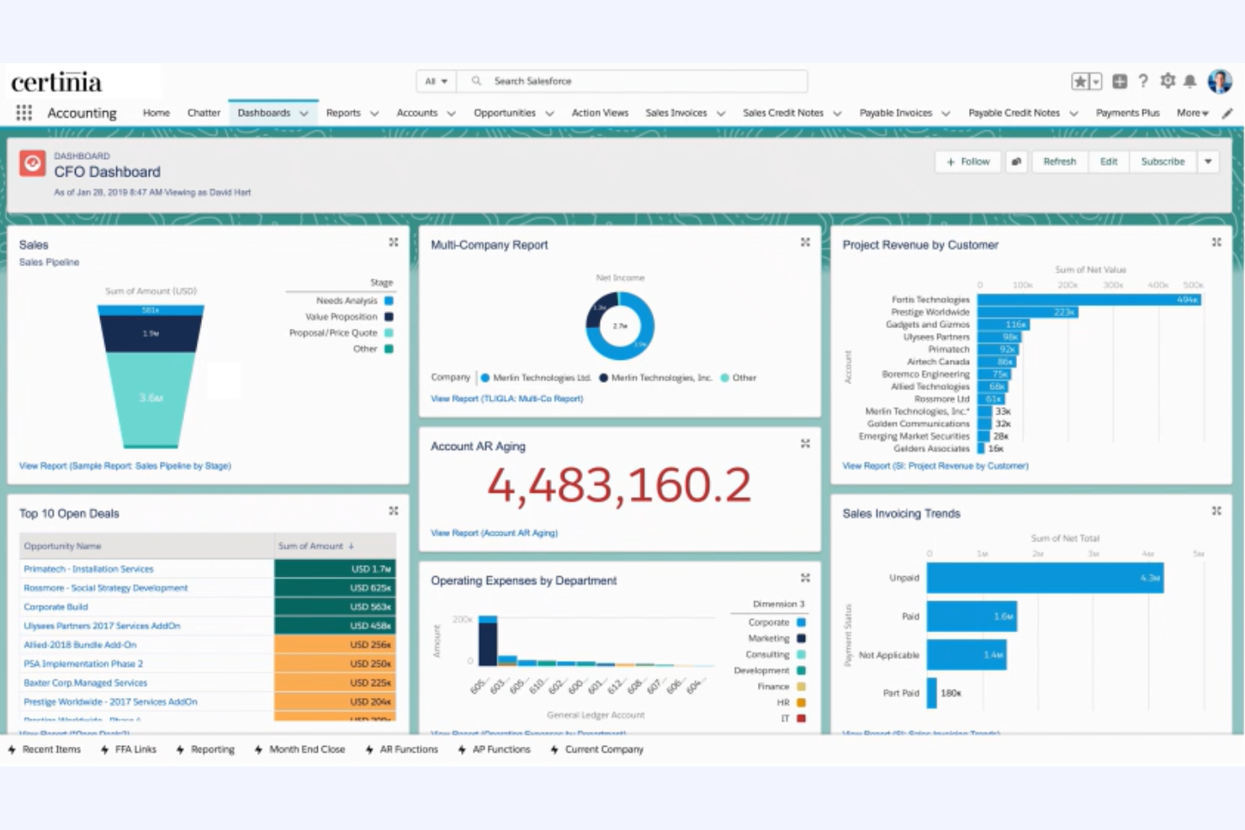Open the user profile avatar

[x=1220, y=81]
